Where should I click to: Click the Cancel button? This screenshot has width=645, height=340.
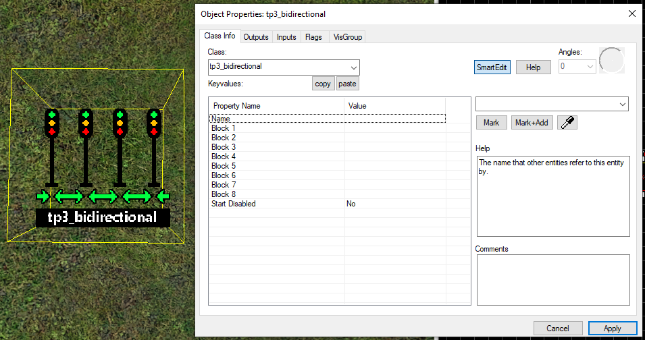[x=558, y=328]
